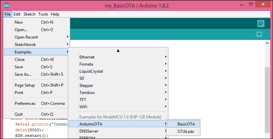Click the Arduino logo in title bar

[x=6, y=5]
